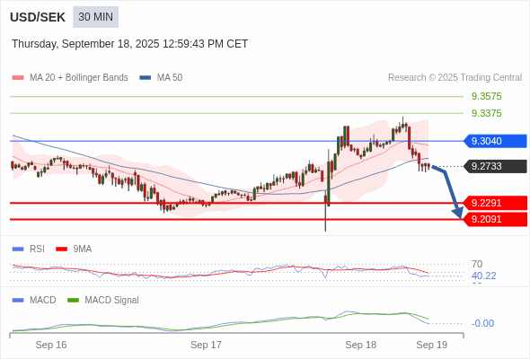The image size is (530, 359).
Task: Click the Thursday, September 18 timestamp
Action: 129,44
